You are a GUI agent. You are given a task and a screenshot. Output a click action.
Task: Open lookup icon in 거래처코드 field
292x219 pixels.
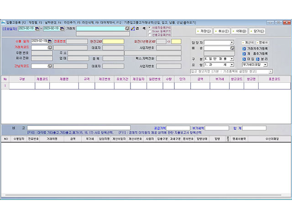click(x=50, y=47)
